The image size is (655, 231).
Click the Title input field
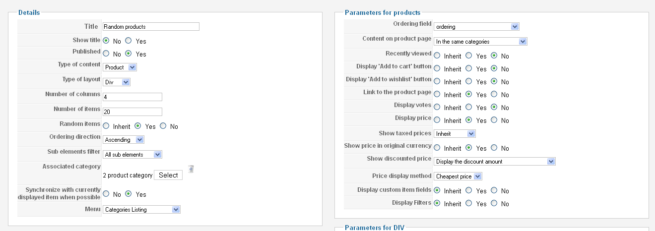click(x=151, y=27)
